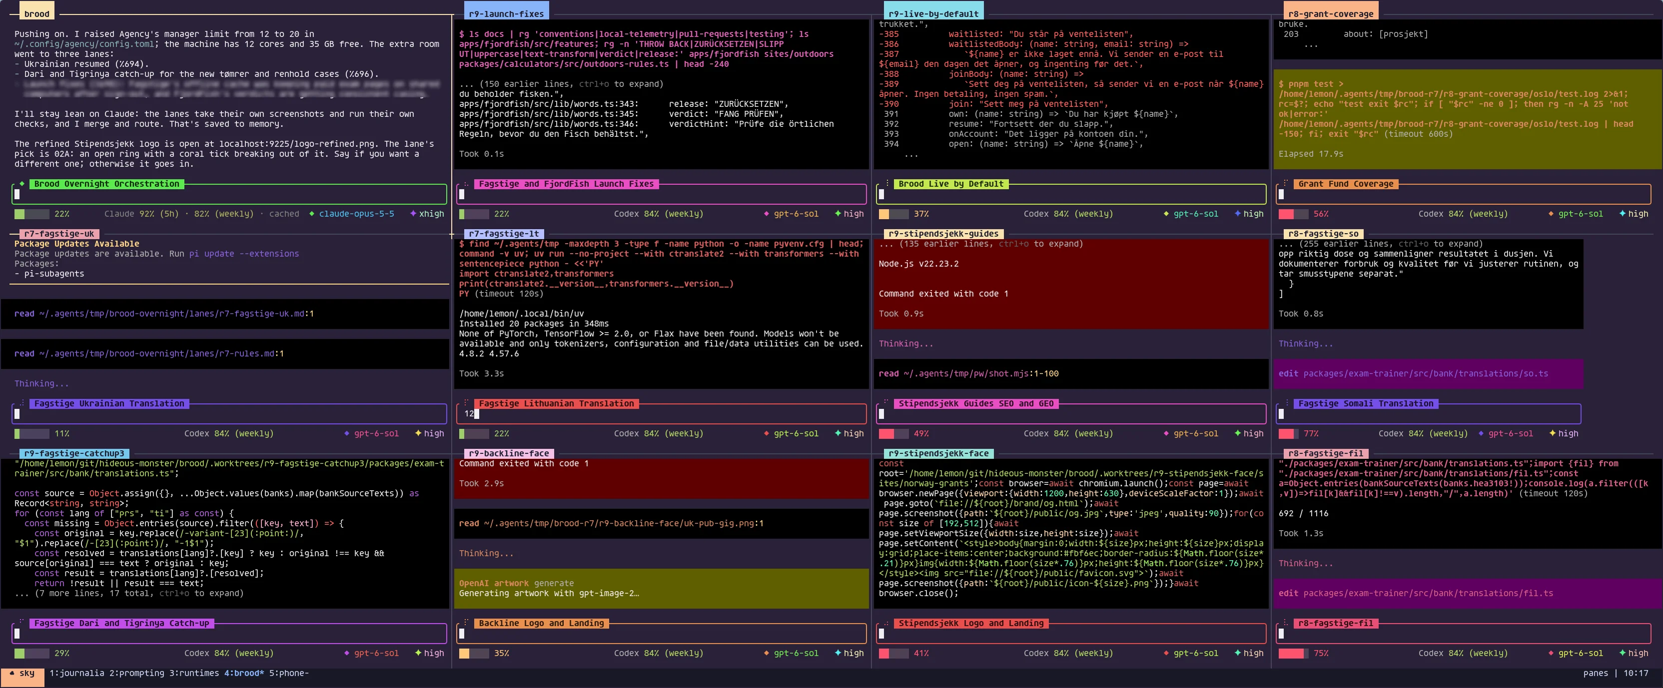Open the uk-pub-gig.png read path in r9-backline-face

(624, 524)
